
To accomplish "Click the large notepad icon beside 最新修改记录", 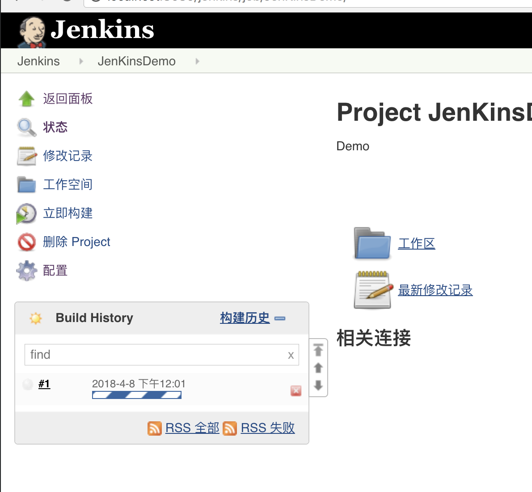I will [x=373, y=290].
